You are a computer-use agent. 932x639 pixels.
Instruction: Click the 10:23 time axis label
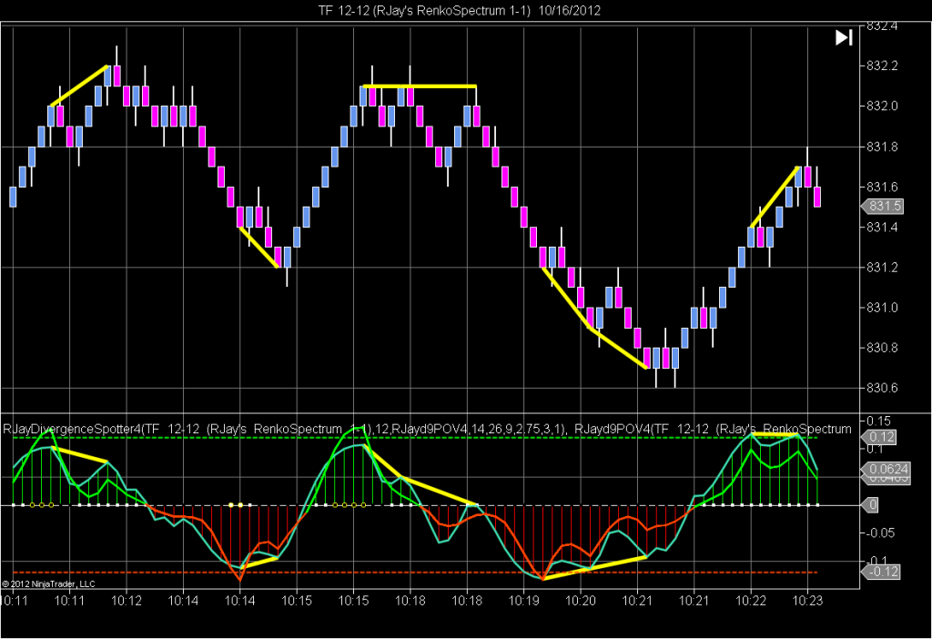point(809,601)
